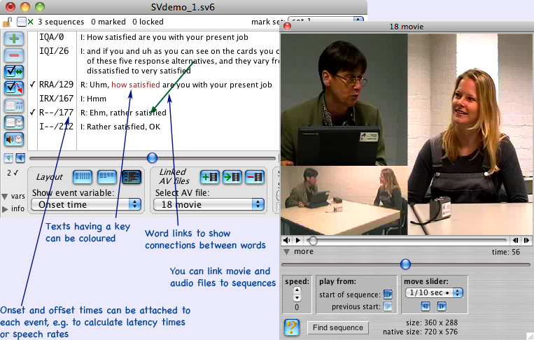Decrease playback speed with stepper down arrow

click(297, 298)
